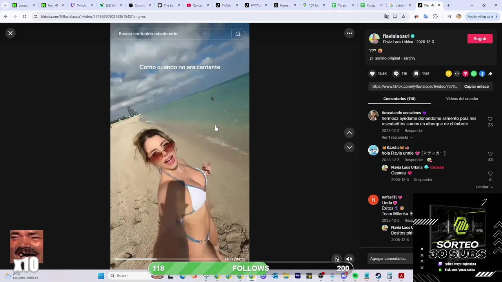This screenshot has height=282, width=502.
Task: Open the three-dots more options menu
Action: 349,33
